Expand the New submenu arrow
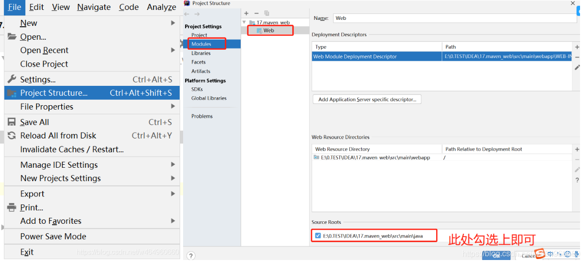The image size is (585, 263). click(173, 23)
